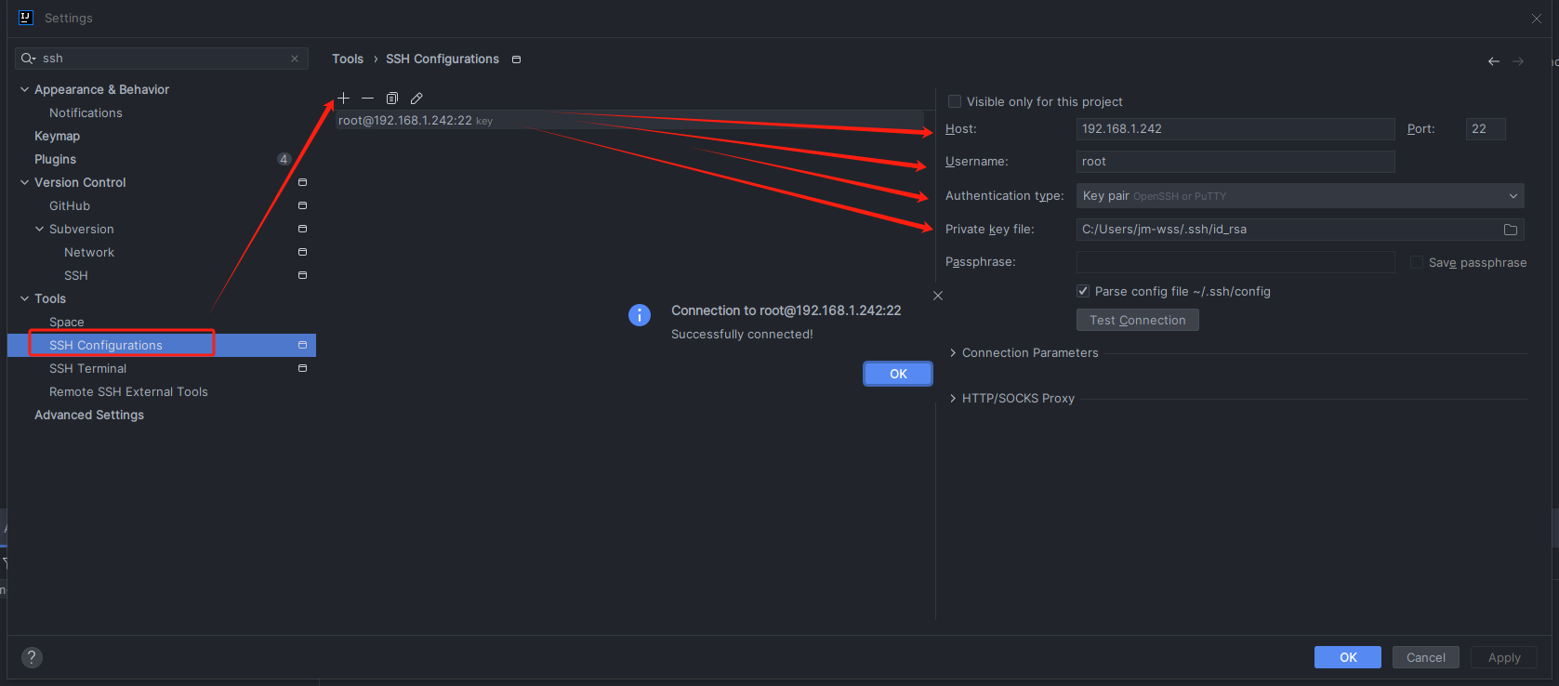Toggle Save passphrase checkbox
The height and width of the screenshot is (686, 1559).
tap(1417, 263)
